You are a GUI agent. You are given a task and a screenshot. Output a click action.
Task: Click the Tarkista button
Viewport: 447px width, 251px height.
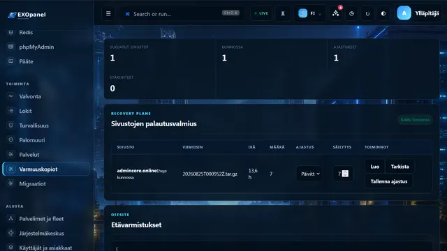[400, 167]
